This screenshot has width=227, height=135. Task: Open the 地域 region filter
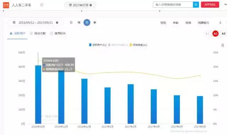[x=188, y=23]
